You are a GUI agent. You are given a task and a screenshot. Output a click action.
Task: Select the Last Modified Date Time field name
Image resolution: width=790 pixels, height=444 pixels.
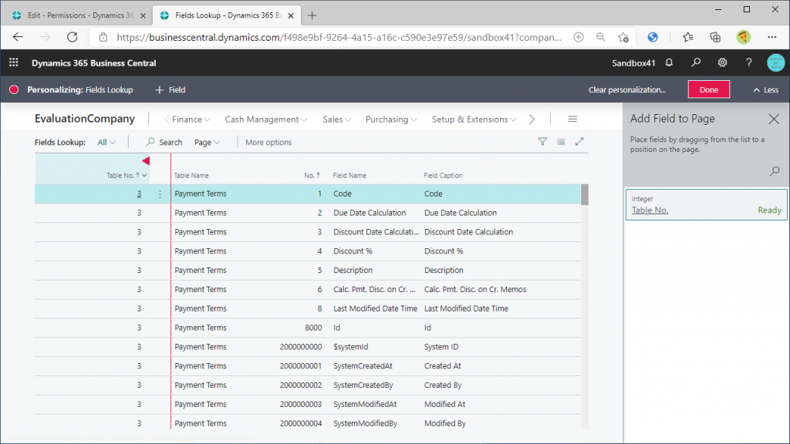(x=375, y=308)
